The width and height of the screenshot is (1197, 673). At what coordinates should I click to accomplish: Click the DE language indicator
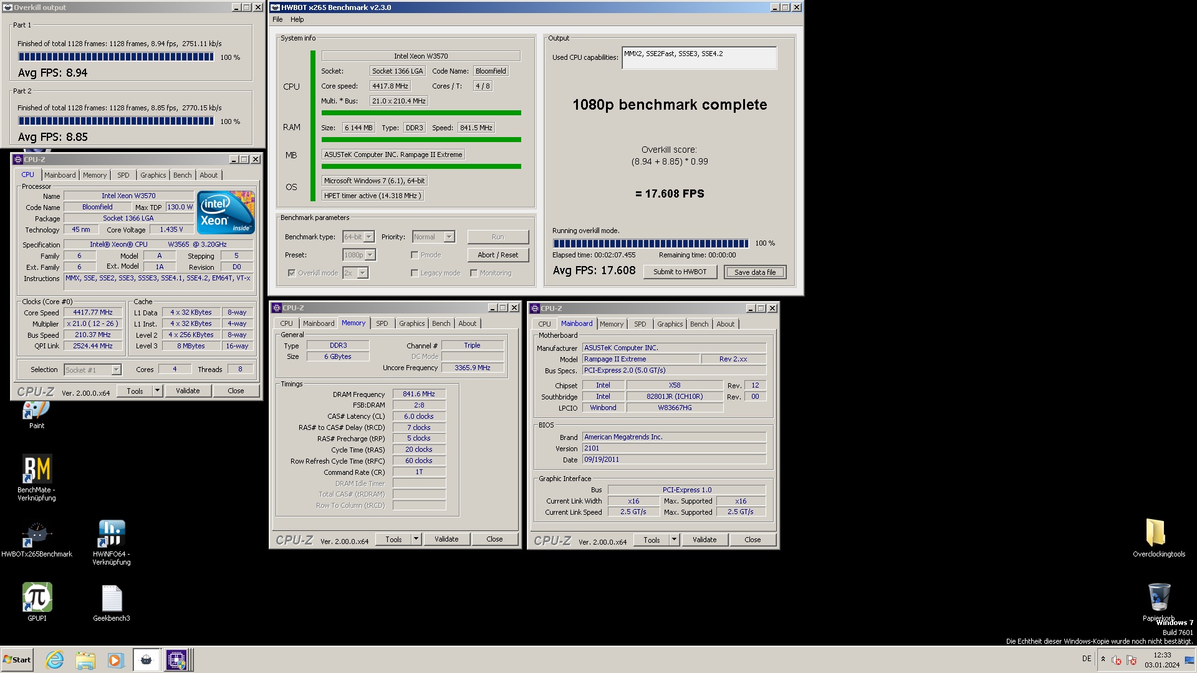1087,659
